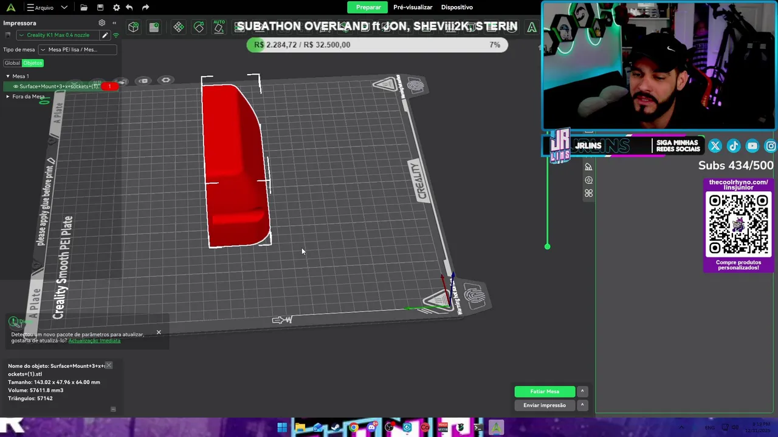Click the Tamanho 143.02 x 47.96 x 64.00 mm text

click(x=54, y=382)
